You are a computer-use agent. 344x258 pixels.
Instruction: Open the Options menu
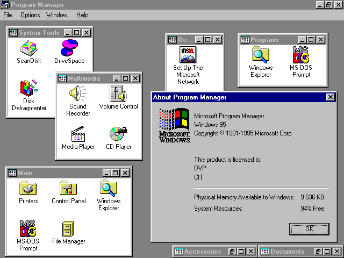pyautogui.click(x=30, y=15)
